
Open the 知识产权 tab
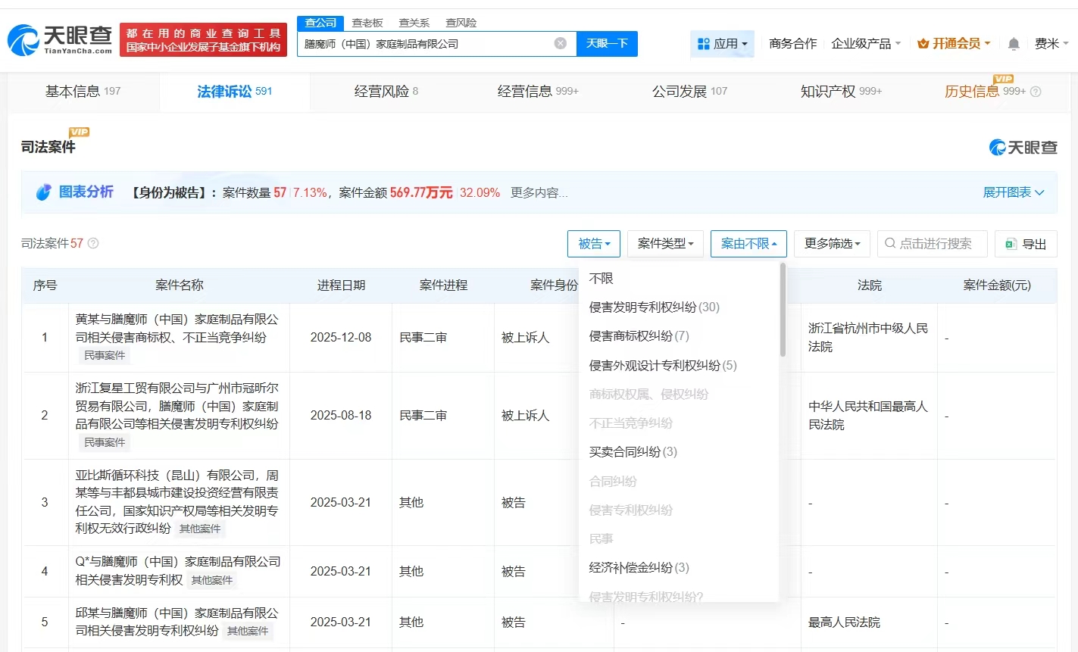point(841,92)
